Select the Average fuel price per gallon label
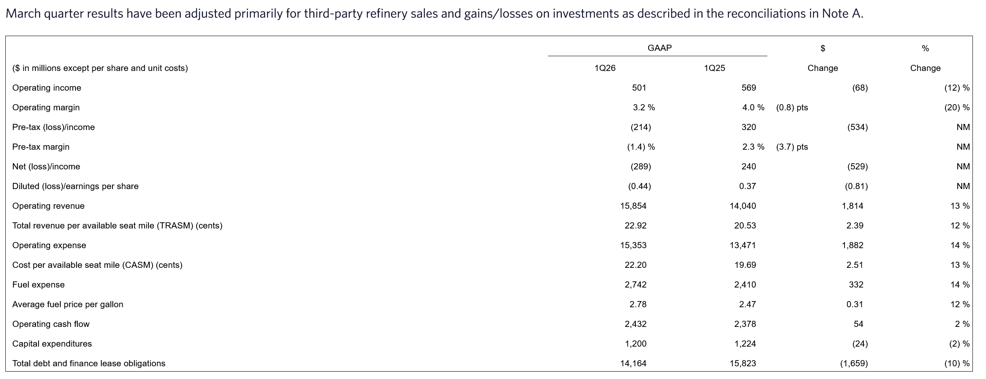The width and height of the screenshot is (986, 379). [x=68, y=304]
